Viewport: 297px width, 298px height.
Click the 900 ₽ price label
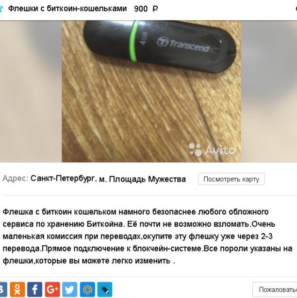tap(146, 9)
